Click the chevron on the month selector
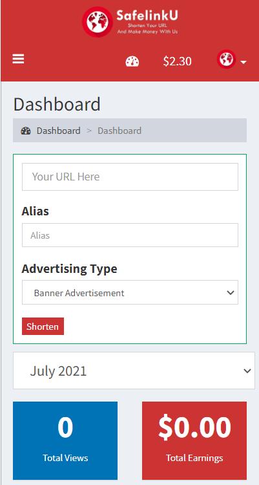This screenshot has width=259, height=485. [247, 371]
